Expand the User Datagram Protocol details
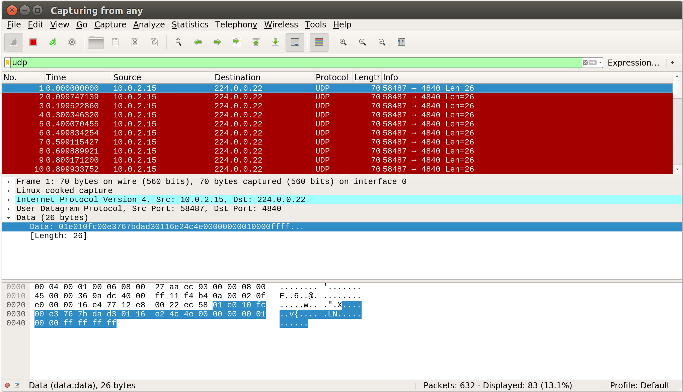The height and width of the screenshot is (392, 683). (8, 208)
